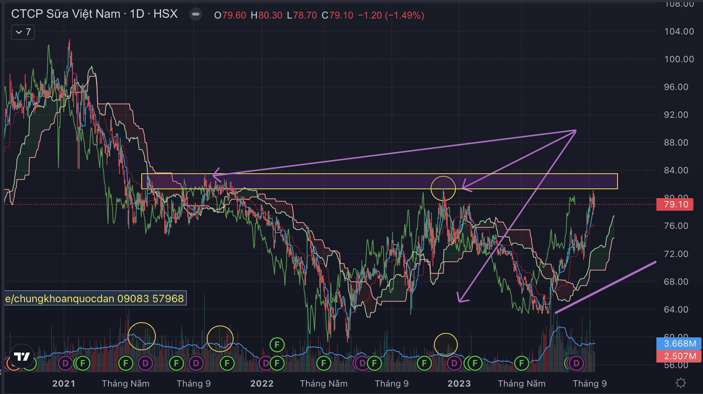This screenshot has width=703, height=394.
Task: Click the blue 3.668M volume label
Action: [x=678, y=344]
